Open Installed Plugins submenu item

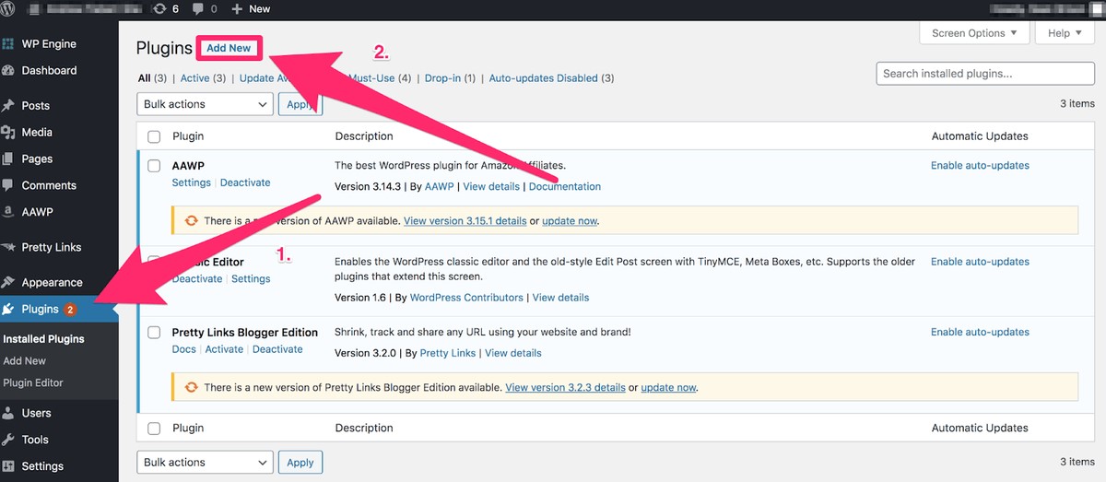[x=43, y=339]
